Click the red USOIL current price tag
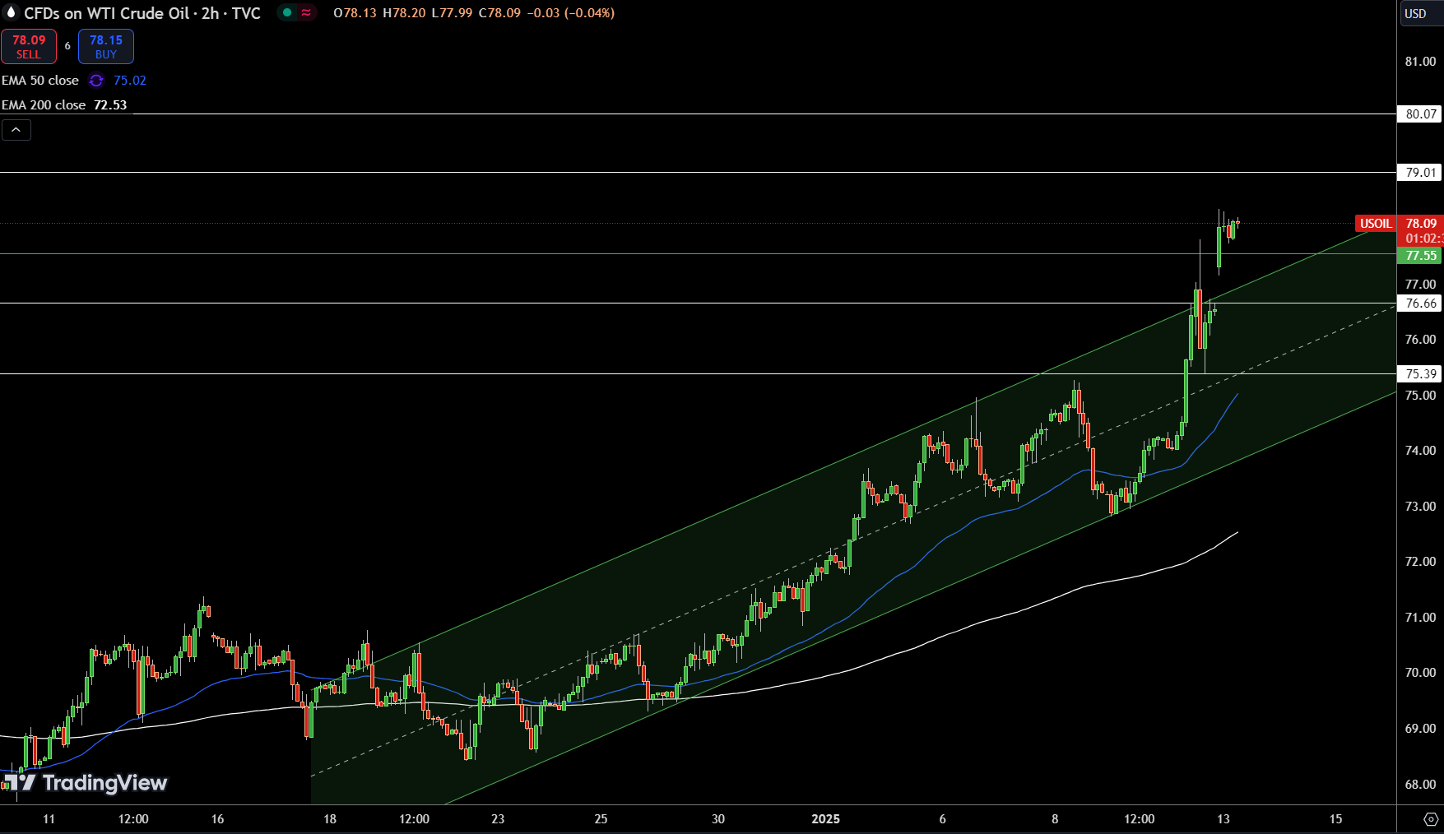The height and width of the screenshot is (834, 1444). [1376, 224]
